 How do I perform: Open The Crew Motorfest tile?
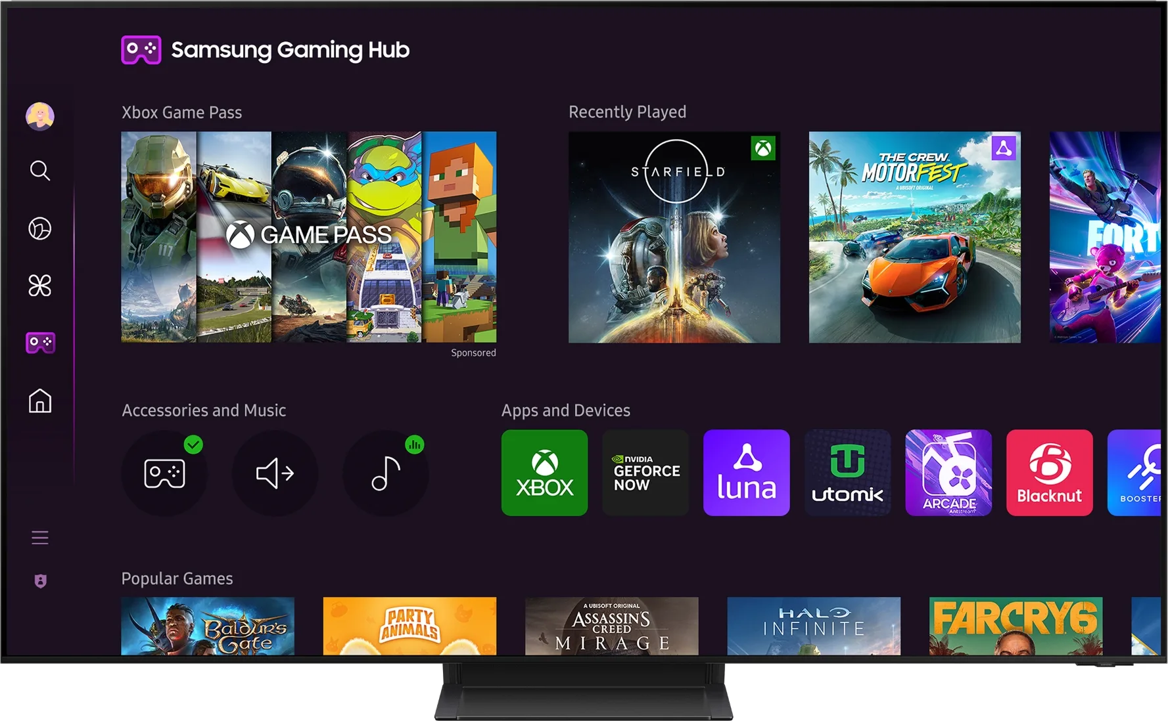tap(915, 237)
